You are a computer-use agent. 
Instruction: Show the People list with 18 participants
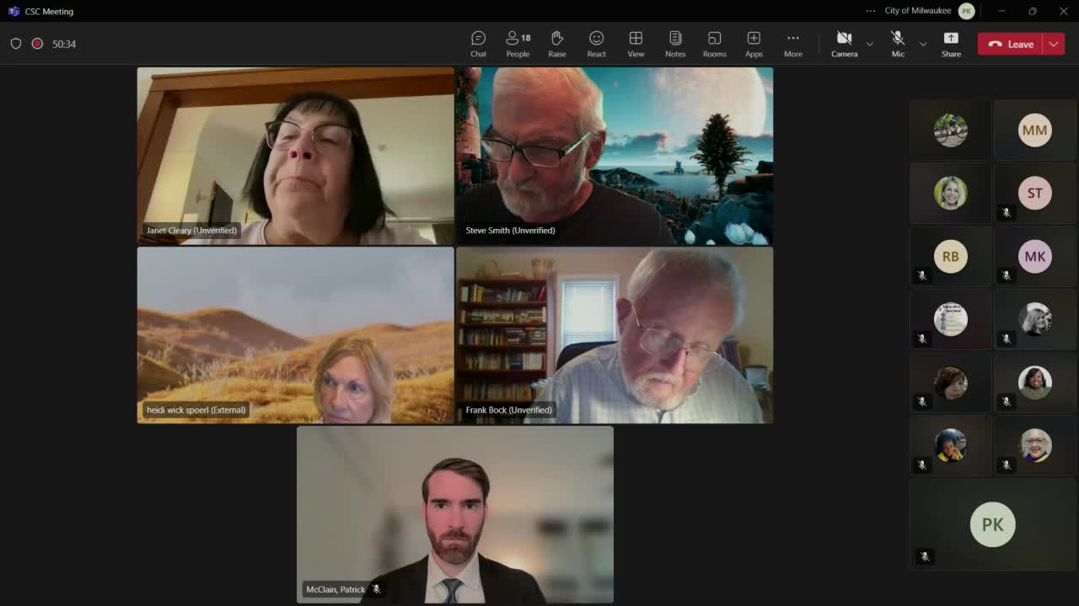click(518, 44)
